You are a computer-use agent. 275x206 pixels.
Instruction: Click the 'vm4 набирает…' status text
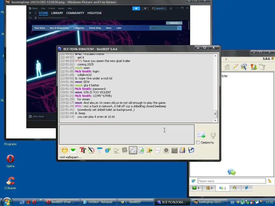click(x=71, y=157)
